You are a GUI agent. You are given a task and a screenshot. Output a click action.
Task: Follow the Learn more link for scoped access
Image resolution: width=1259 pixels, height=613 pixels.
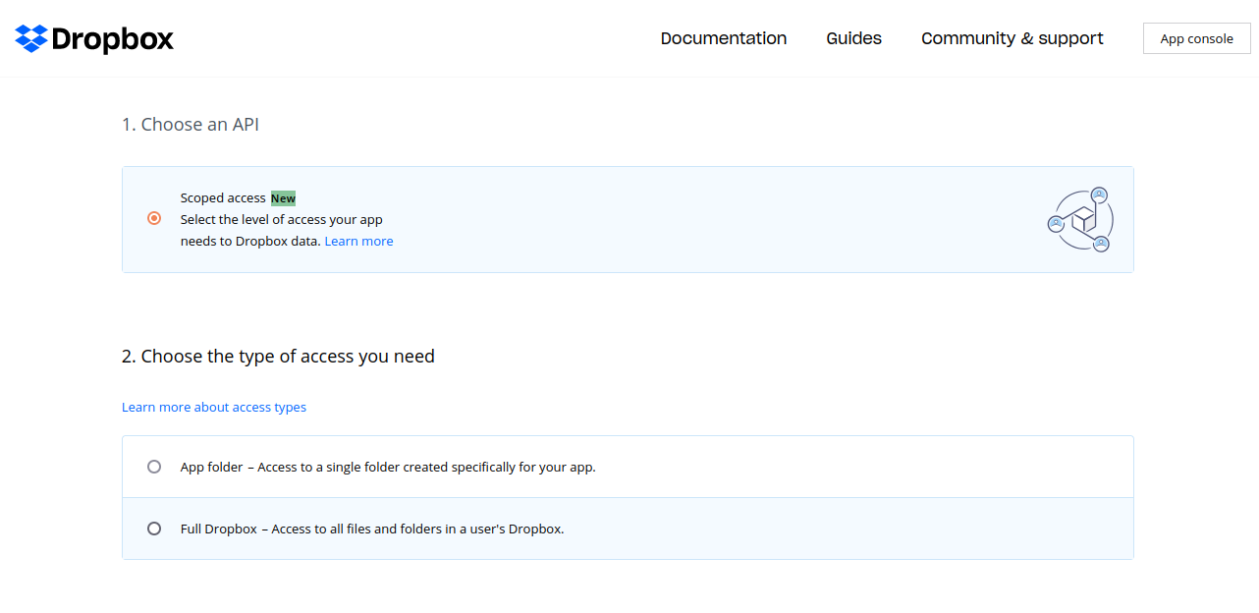358,241
